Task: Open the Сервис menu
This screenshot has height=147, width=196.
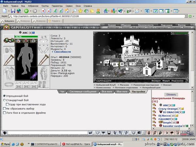Action: [x=69, y=6]
